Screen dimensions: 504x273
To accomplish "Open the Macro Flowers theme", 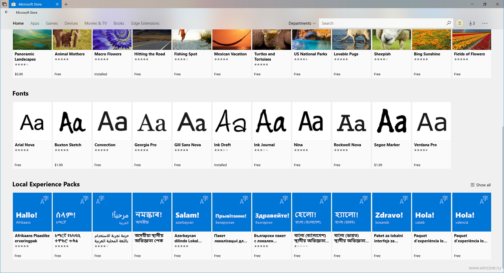I will point(112,54).
